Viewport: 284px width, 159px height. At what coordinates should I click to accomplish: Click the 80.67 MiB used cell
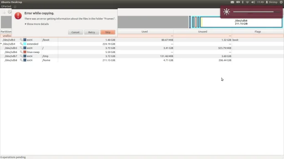tap(167, 40)
